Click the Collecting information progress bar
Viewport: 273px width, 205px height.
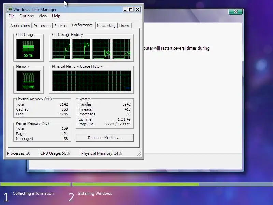[35, 184]
